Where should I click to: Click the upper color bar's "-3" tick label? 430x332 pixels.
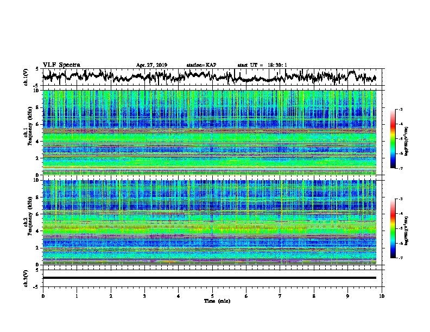point(401,109)
